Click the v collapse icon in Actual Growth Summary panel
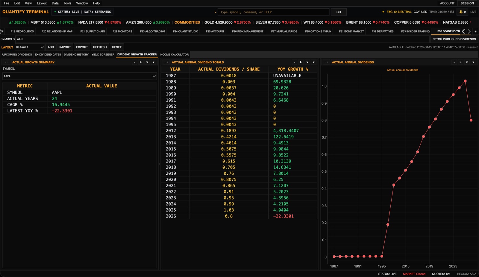Viewport: 479px width, 277px height. click(x=147, y=62)
